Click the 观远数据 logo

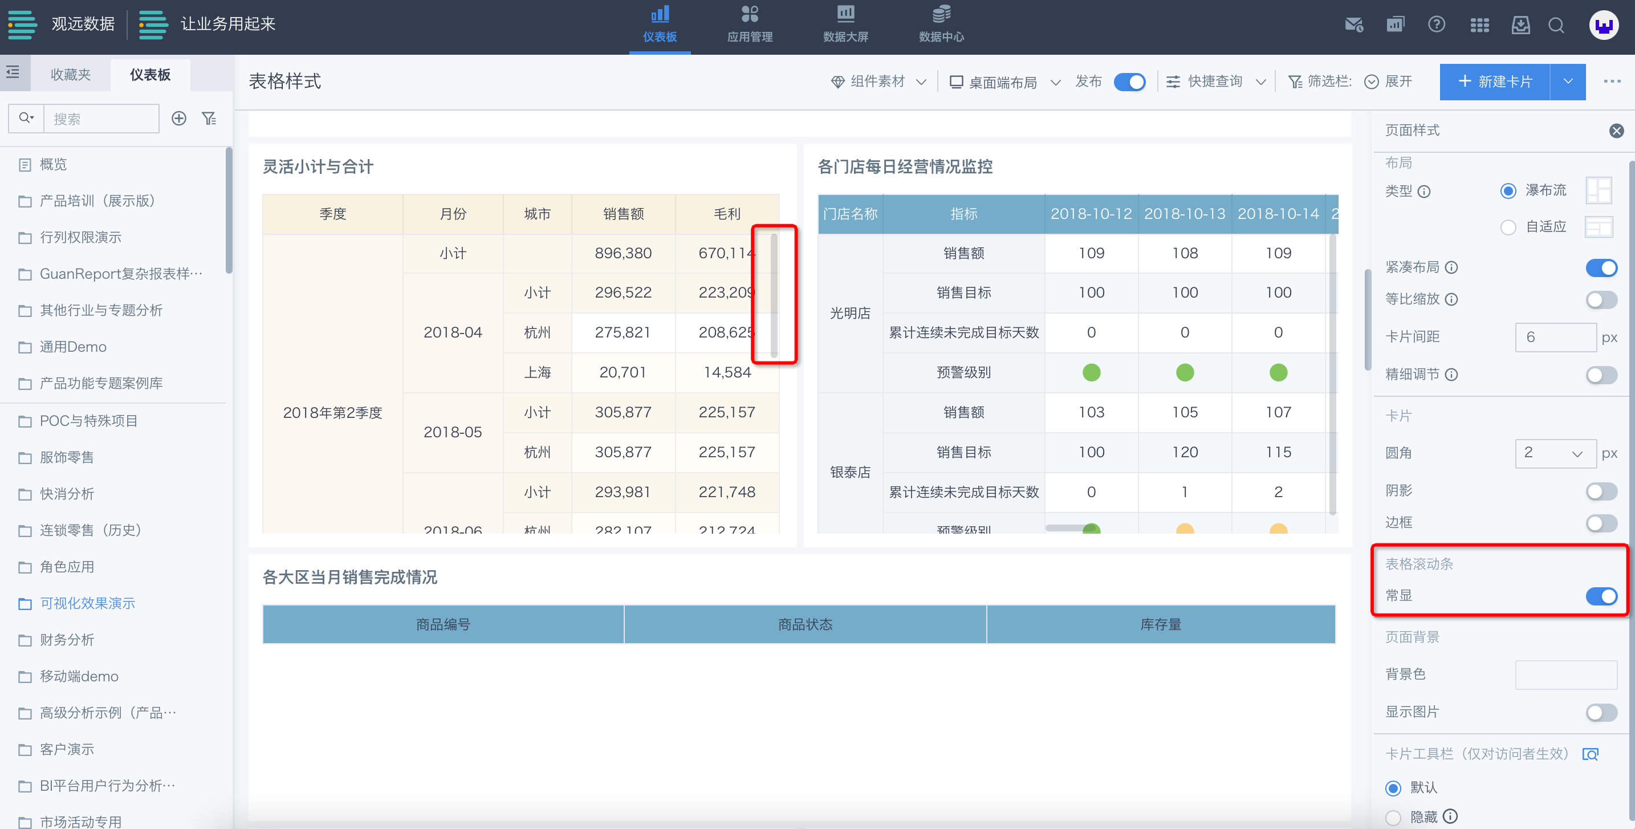(x=62, y=24)
